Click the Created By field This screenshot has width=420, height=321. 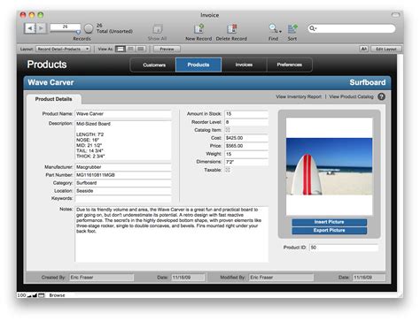(x=101, y=278)
